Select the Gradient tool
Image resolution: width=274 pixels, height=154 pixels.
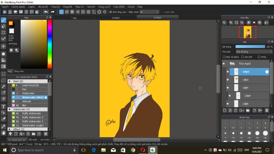pos(3,66)
